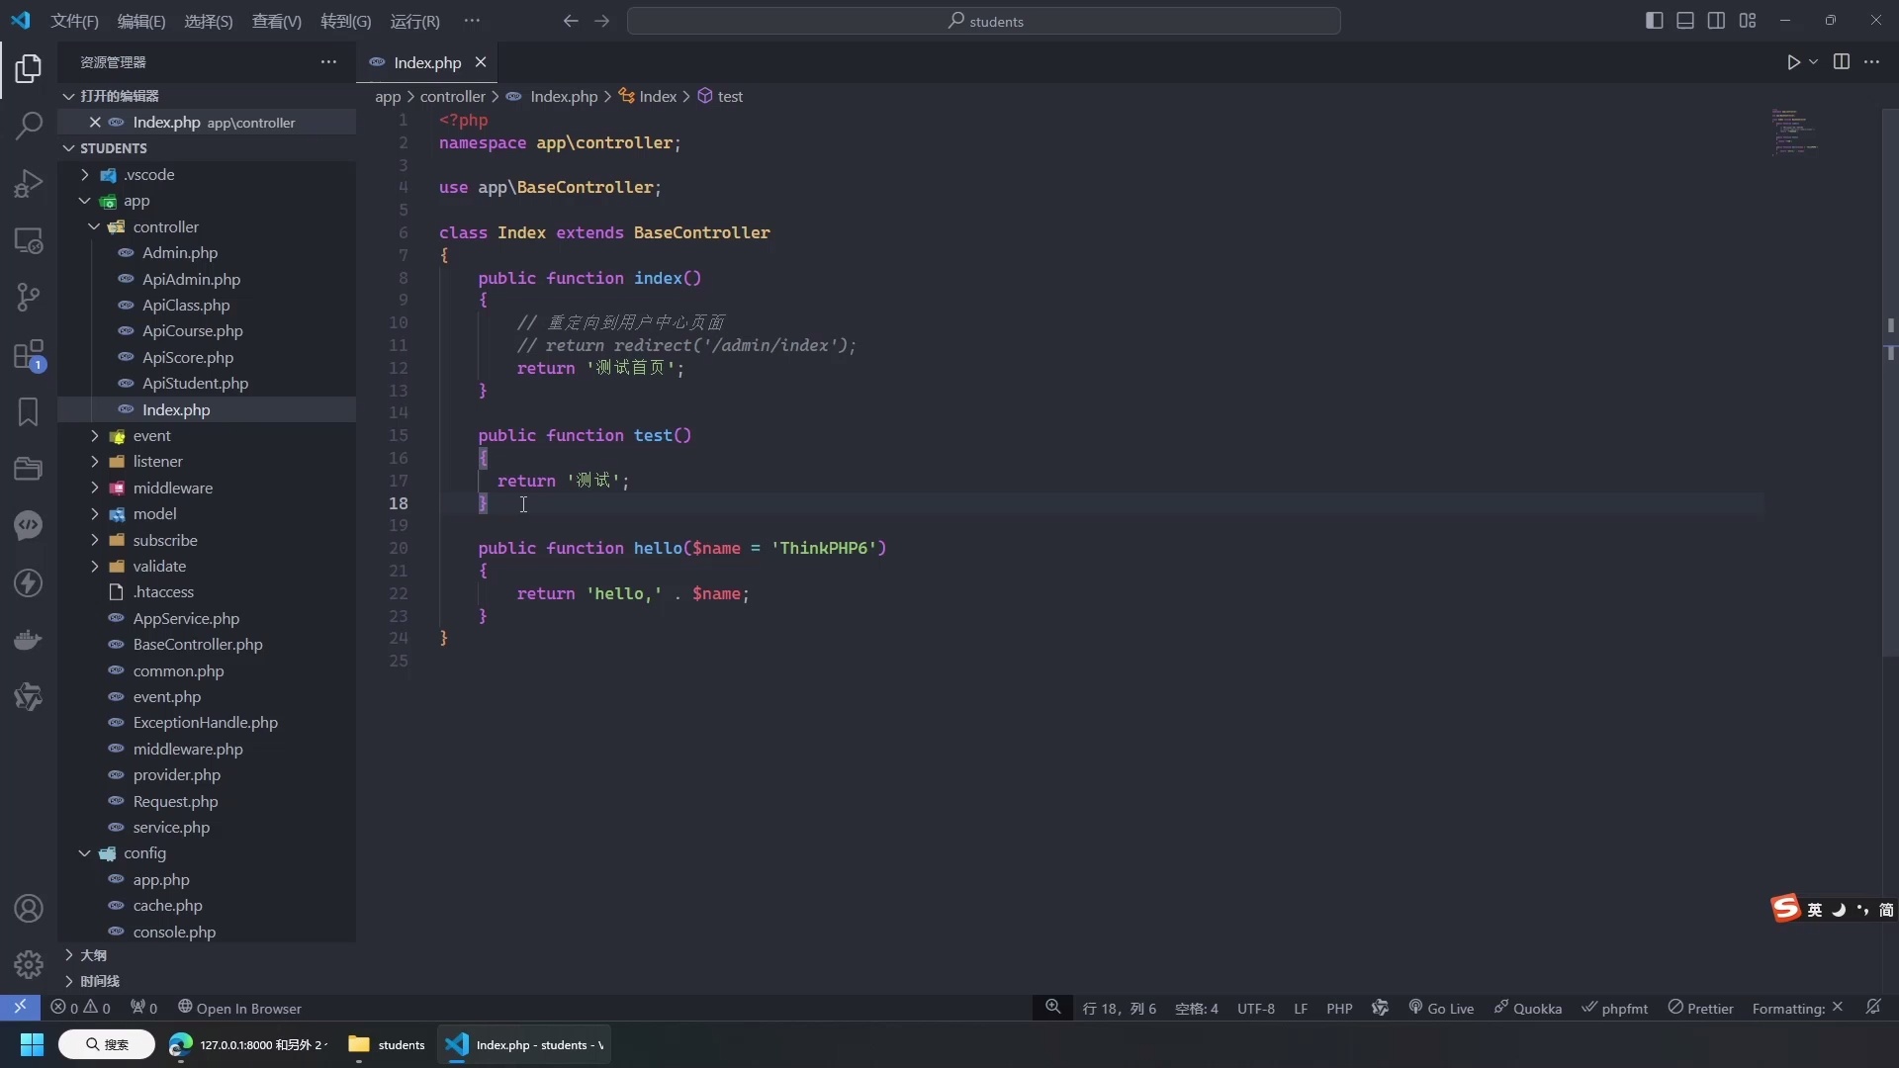The width and height of the screenshot is (1899, 1068).
Task: Open Run and Debug view
Action: (29, 183)
